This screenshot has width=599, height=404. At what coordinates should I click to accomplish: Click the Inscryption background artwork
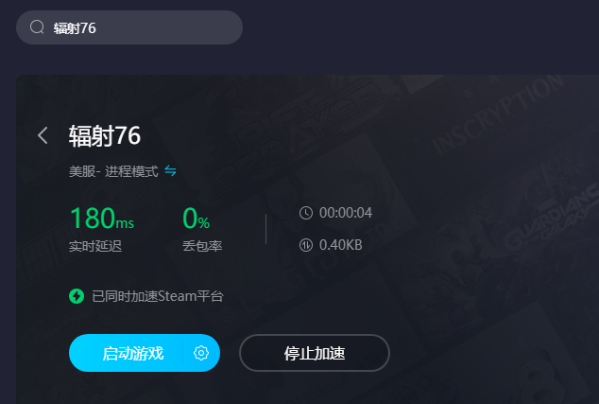pyautogui.click(x=499, y=114)
